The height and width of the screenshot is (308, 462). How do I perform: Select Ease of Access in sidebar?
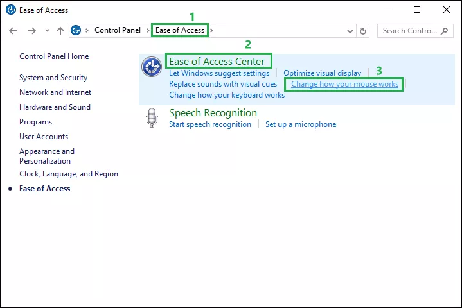click(45, 189)
